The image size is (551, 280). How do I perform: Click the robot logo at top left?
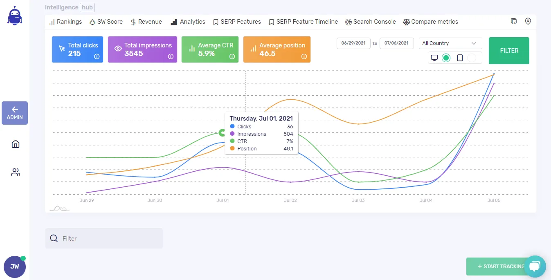click(x=14, y=16)
